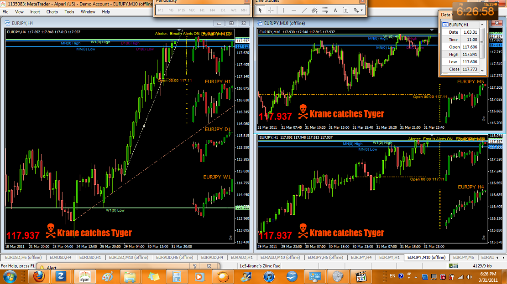
Task: Open the Alpari MetaTrader taskbar icon
Action: click(85, 277)
